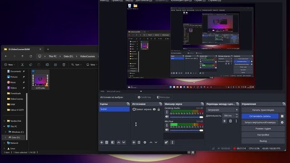
Task: Open scene filters icon in Сцены toolbar
Action: pyautogui.click(x=113, y=142)
